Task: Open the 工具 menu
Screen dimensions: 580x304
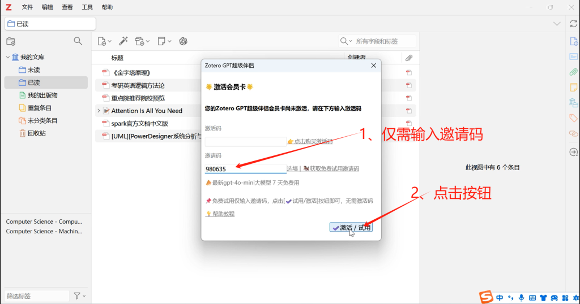Action: click(x=87, y=7)
